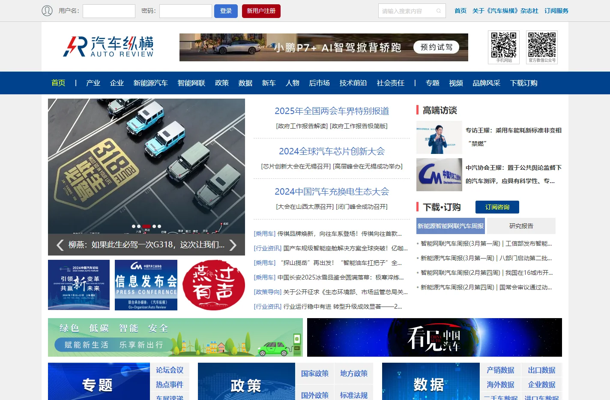Open the 订阅服务 top link
This screenshot has width=610, height=400.
(x=556, y=11)
